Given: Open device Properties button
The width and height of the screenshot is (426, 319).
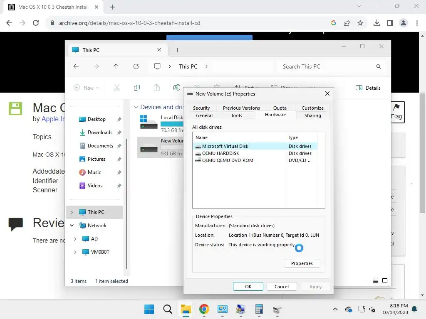Looking at the screenshot, I should click(x=302, y=263).
